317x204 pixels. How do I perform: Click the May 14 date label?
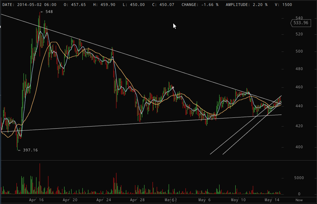(x=272, y=200)
